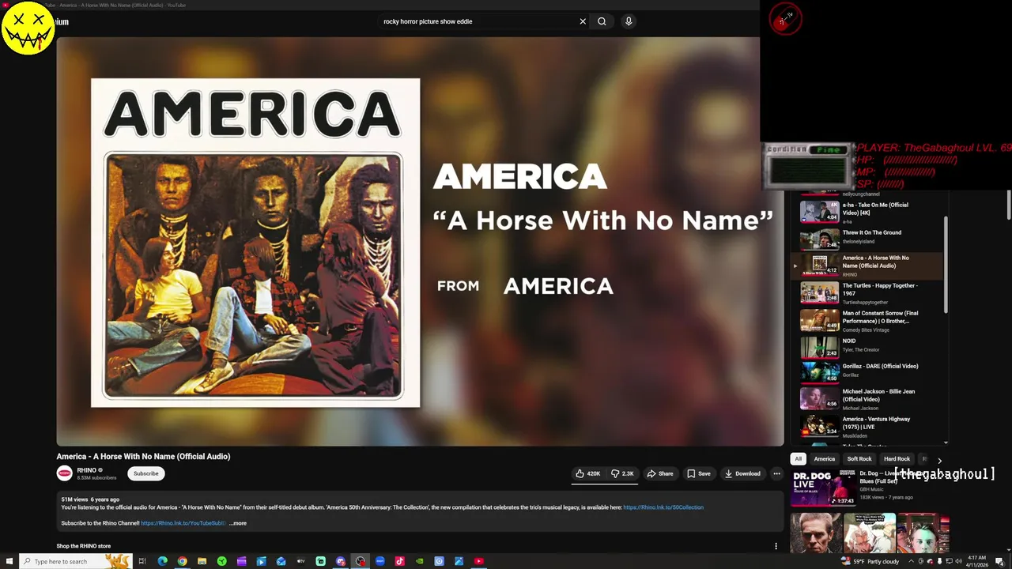
Task: Select the Hard Rock filter chip
Action: (897, 458)
